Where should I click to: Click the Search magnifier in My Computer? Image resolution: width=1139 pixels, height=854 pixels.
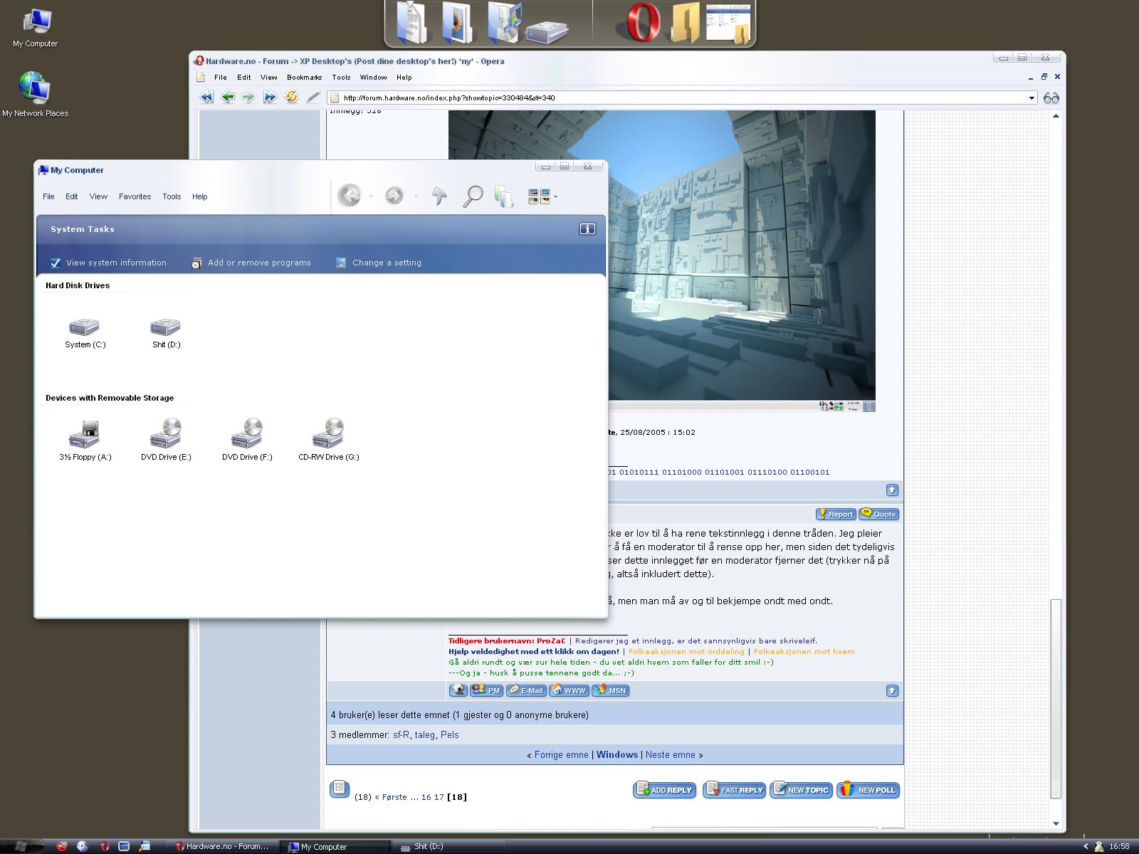click(473, 196)
